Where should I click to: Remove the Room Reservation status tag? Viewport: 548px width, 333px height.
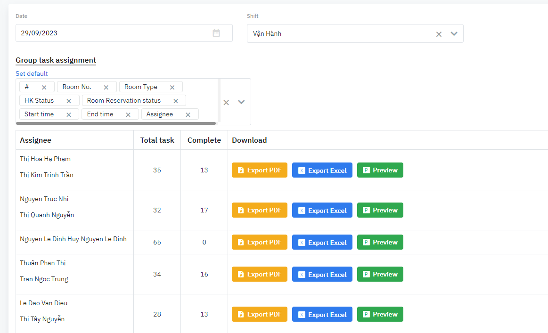pyautogui.click(x=176, y=101)
